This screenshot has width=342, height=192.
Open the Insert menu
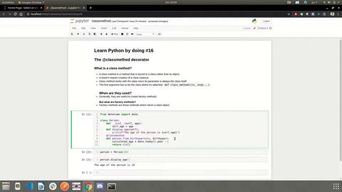tap(104, 28)
